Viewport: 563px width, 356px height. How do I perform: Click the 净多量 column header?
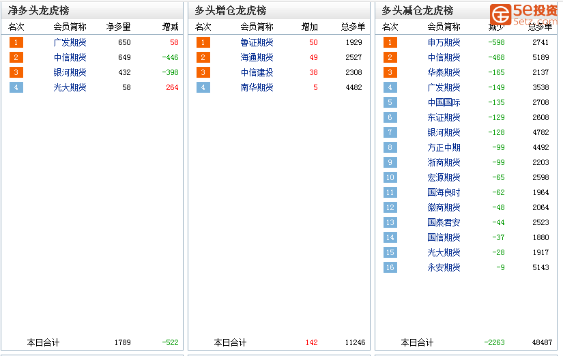tap(119, 27)
